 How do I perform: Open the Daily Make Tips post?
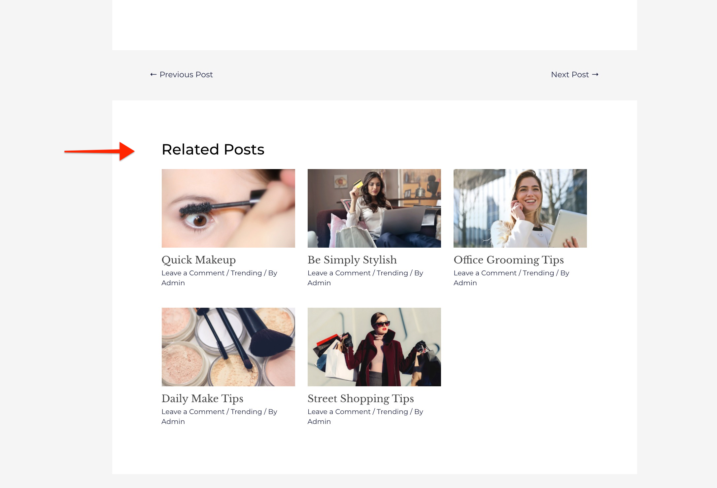202,399
